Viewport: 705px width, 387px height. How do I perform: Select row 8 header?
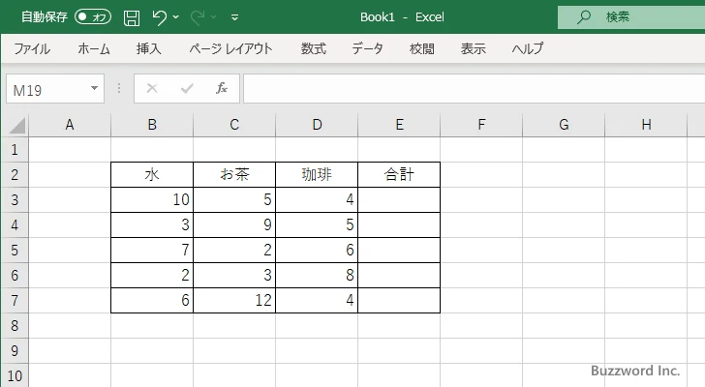pyautogui.click(x=15, y=325)
